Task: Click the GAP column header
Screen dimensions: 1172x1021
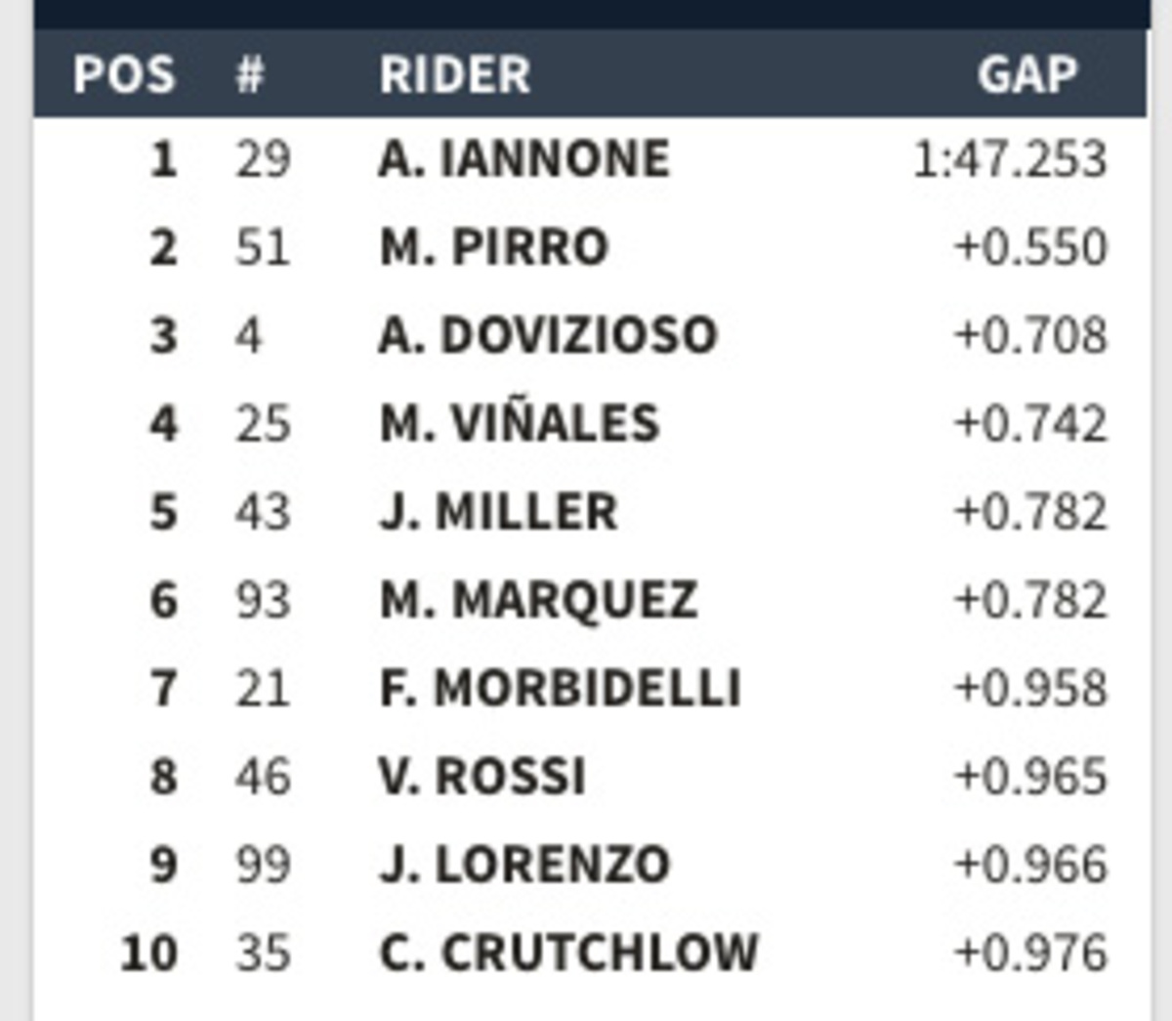Action: point(1026,74)
